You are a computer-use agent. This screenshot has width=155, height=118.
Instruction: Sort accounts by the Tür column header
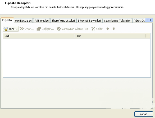pyautogui.click(x=110, y=36)
